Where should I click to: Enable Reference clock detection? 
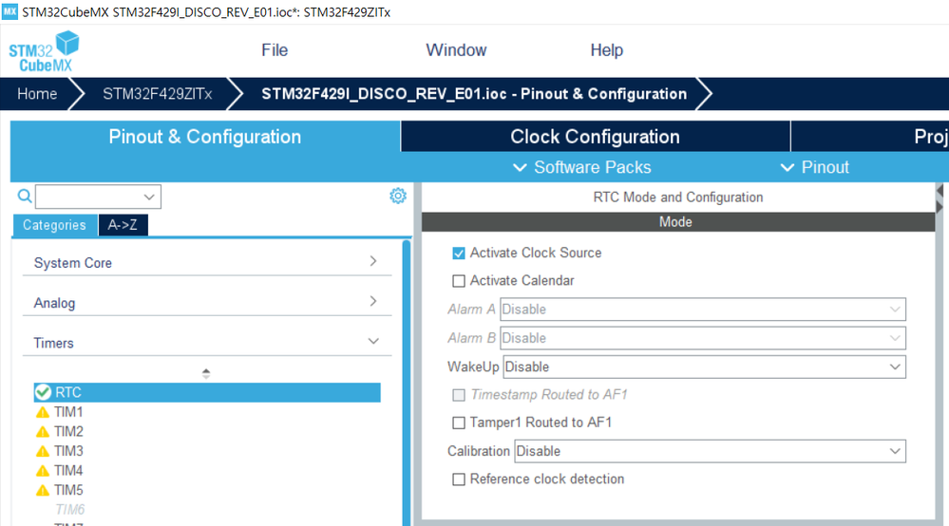point(459,479)
